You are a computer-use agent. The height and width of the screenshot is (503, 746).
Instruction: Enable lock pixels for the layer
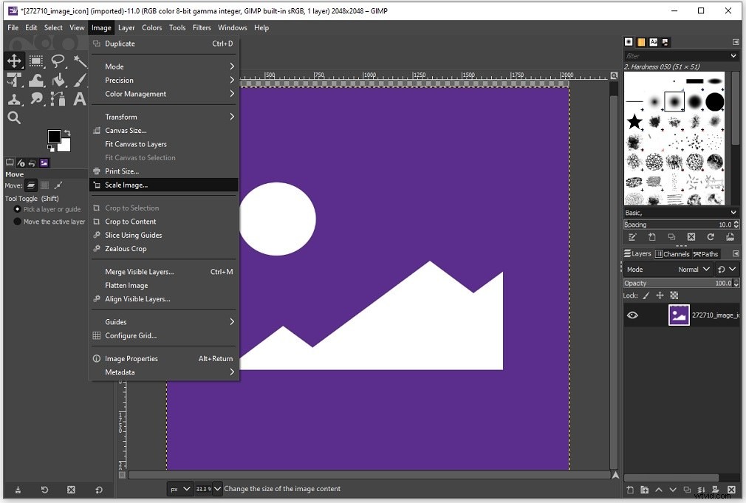[646, 295]
